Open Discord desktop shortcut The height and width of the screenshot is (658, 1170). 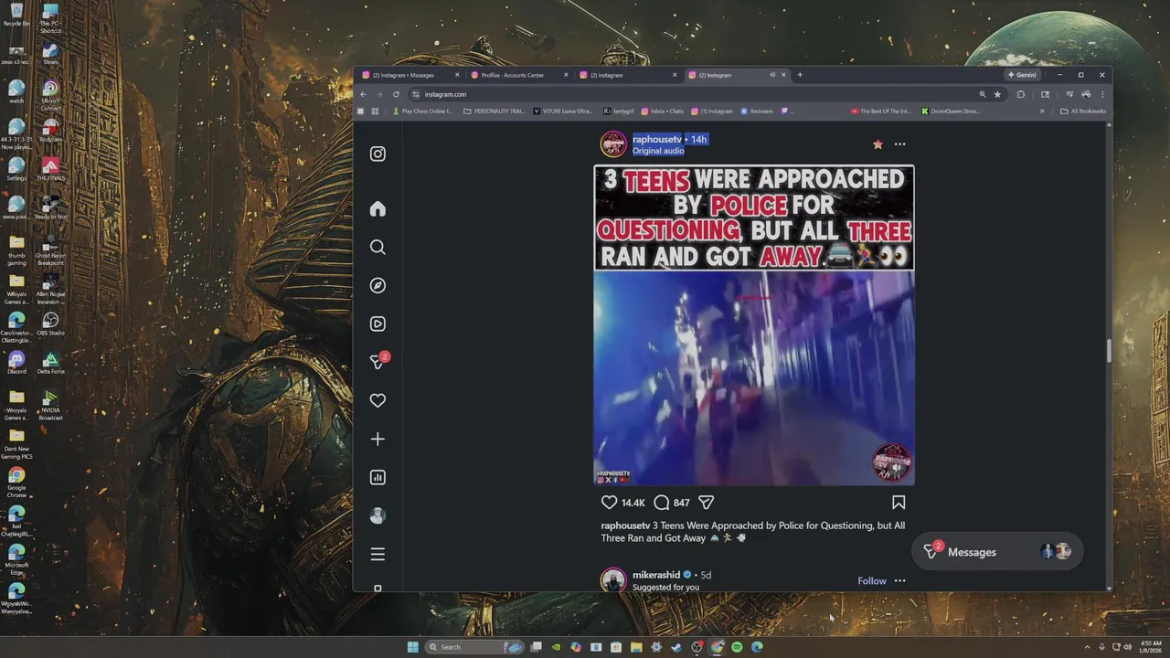pyautogui.click(x=16, y=362)
